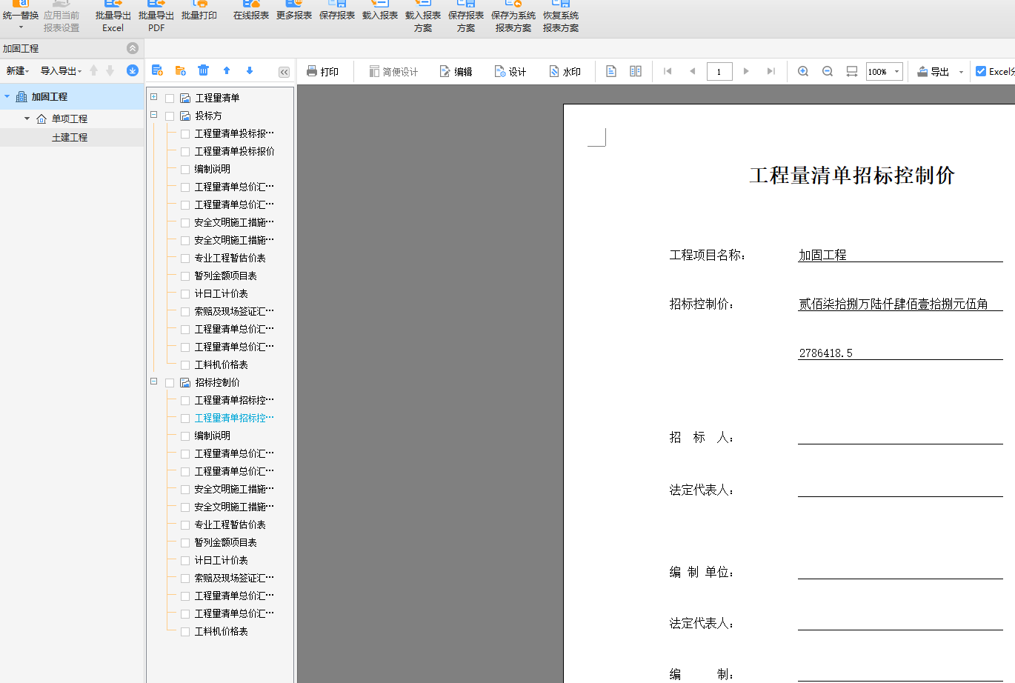Select 暂列金额项目表 under 投标方
The height and width of the screenshot is (683, 1015).
point(225,276)
